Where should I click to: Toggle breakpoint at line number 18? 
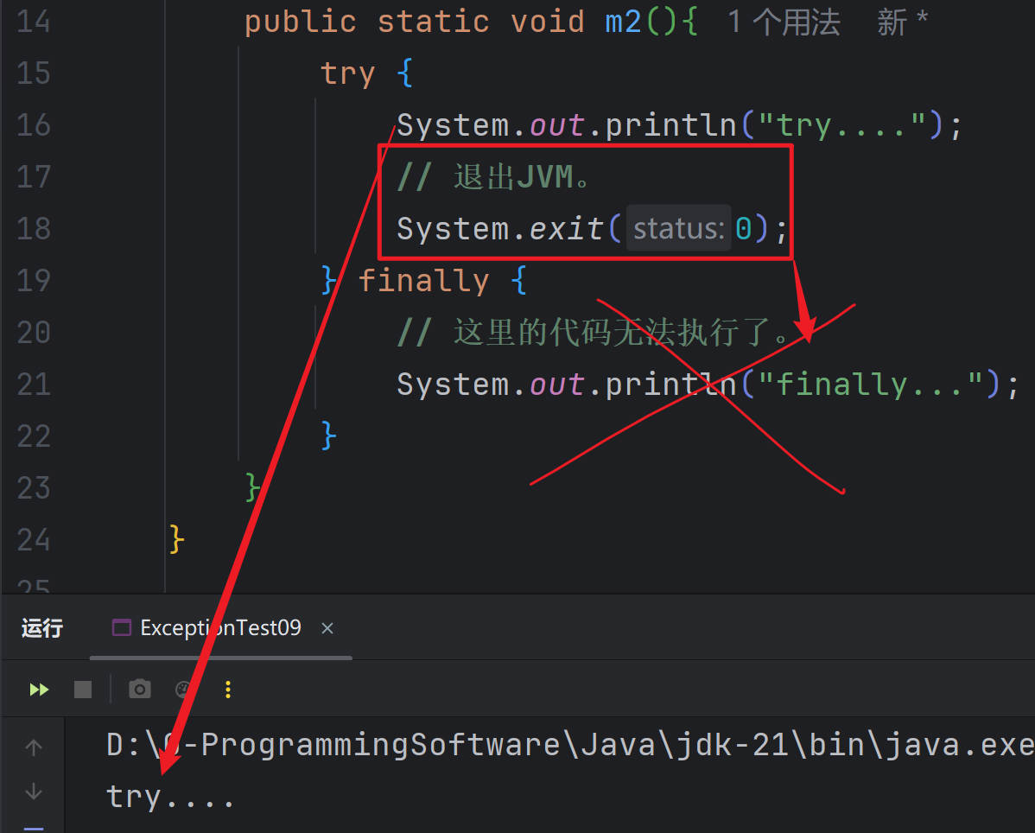34,229
